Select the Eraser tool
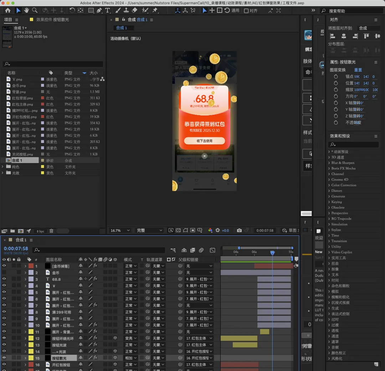Image resolution: width=385 pixels, height=371 pixels. point(135,10)
